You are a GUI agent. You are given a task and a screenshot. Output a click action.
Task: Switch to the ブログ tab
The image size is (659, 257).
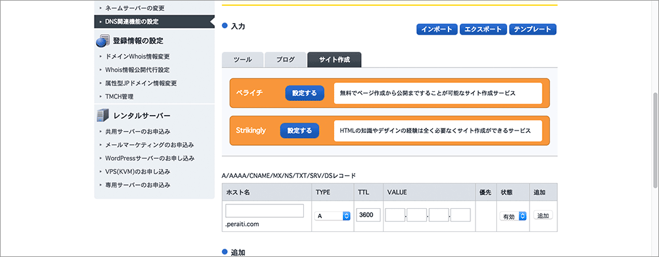coord(285,60)
